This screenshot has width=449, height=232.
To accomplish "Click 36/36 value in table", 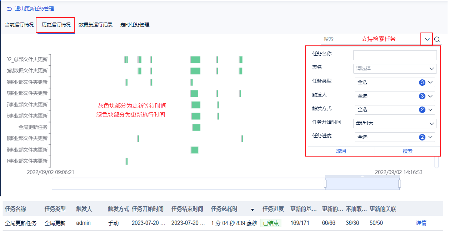I will tap(353, 223).
